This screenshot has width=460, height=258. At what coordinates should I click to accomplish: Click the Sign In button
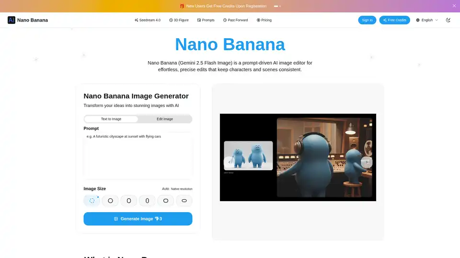pyautogui.click(x=367, y=20)
